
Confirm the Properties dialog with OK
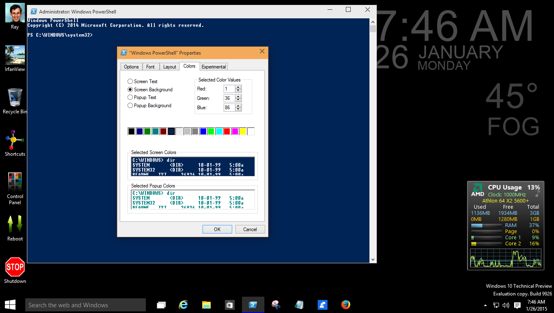[x=217, y=229]
